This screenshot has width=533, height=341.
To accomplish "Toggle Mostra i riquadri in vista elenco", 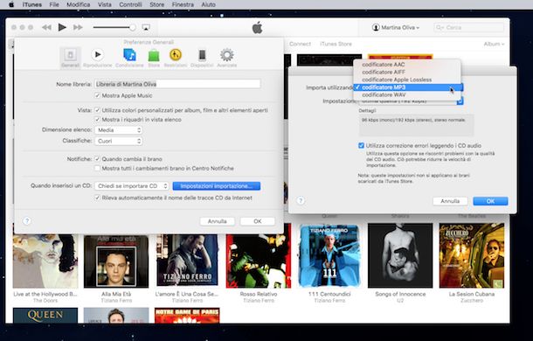I will [x=97, y=120].
